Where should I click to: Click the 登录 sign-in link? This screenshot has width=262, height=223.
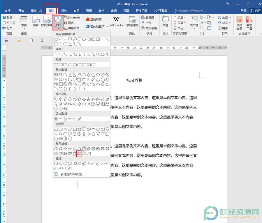coord(243,11)
